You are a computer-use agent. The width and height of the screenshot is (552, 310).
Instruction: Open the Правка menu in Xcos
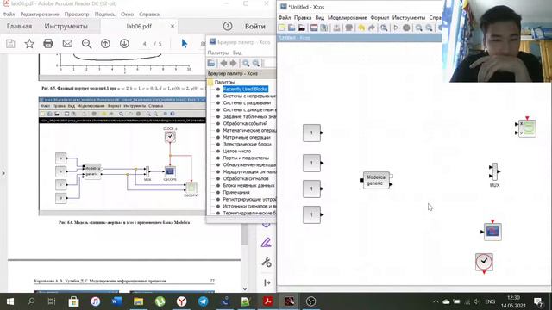[x=303, y=17]
